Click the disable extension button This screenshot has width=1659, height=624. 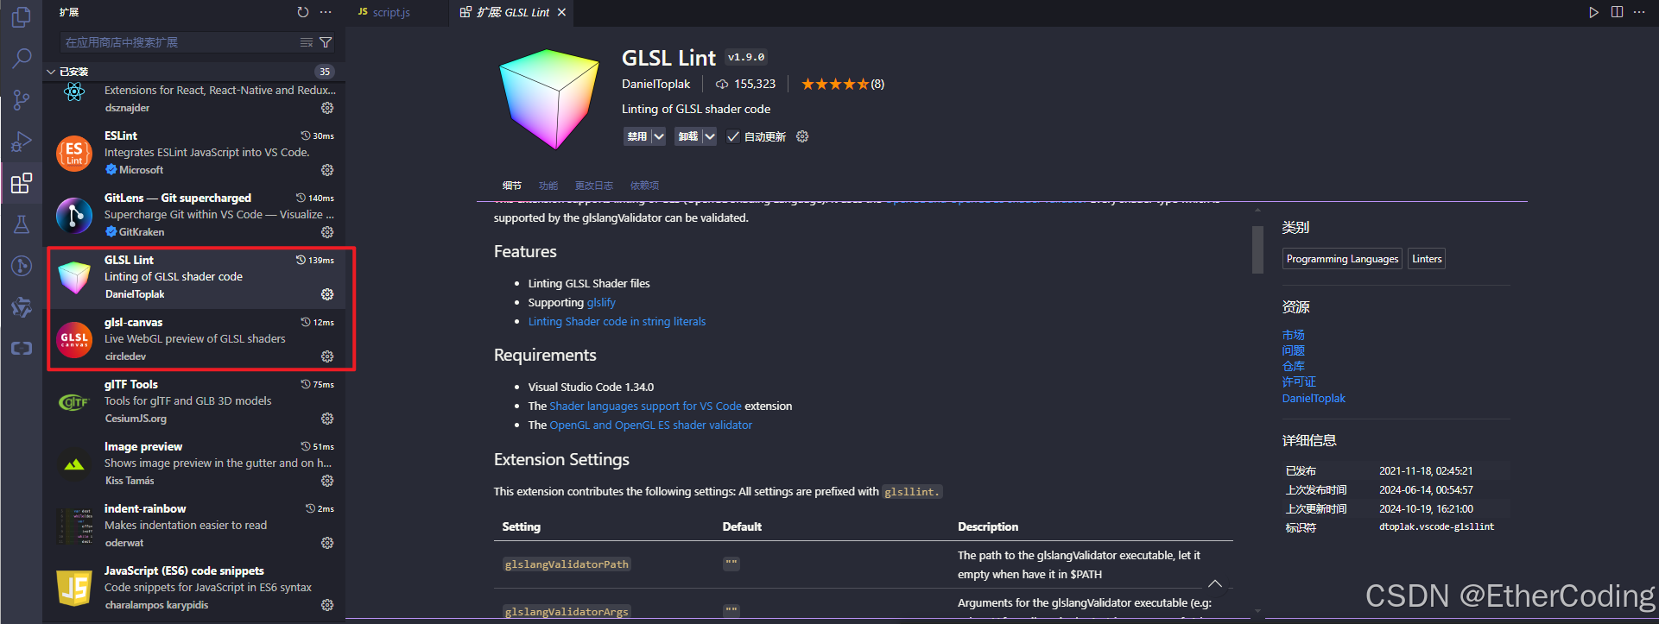[637, 136]
